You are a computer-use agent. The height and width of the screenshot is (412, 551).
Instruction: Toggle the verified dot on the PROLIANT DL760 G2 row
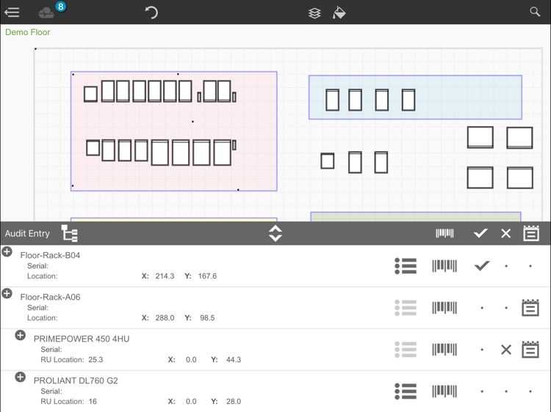coord(482,391)
